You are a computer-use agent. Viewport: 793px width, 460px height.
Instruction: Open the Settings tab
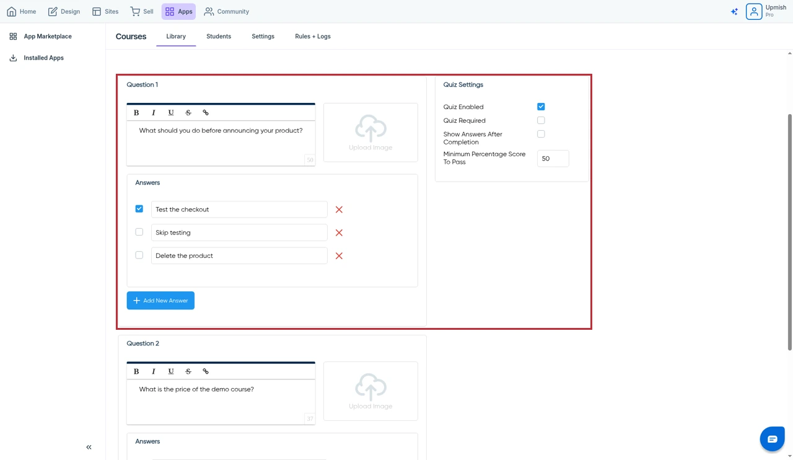point(263,37)
